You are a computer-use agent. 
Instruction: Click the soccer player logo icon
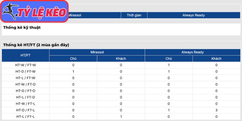click(10, 11)
